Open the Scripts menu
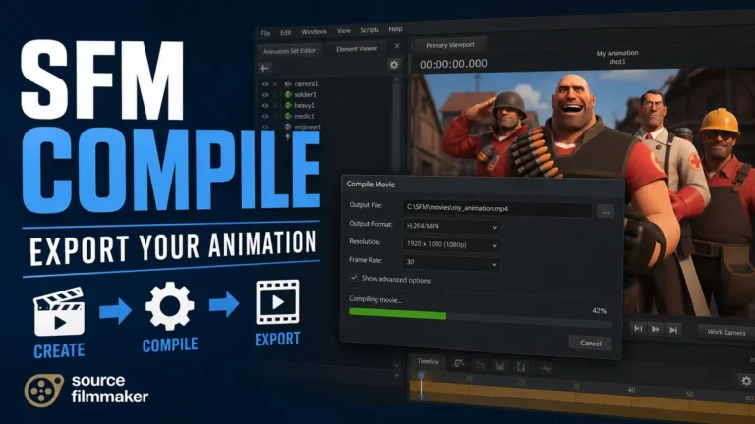Viewport: 755px width, 424px height. point(370,29)
